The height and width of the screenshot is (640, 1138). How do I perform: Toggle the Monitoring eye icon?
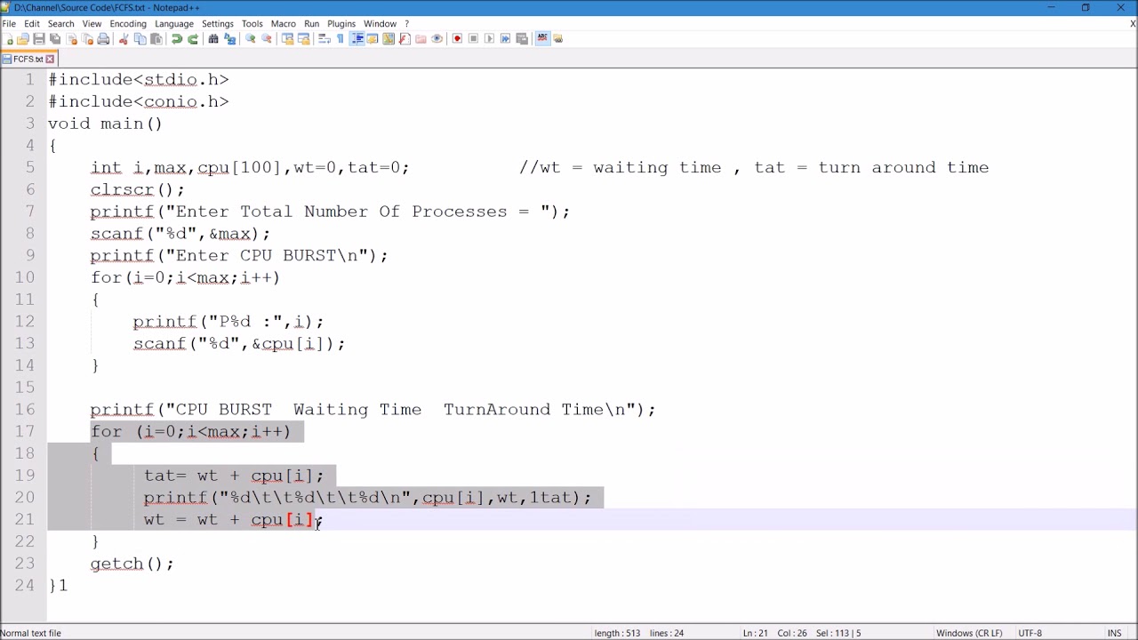[x=437, y=38]
